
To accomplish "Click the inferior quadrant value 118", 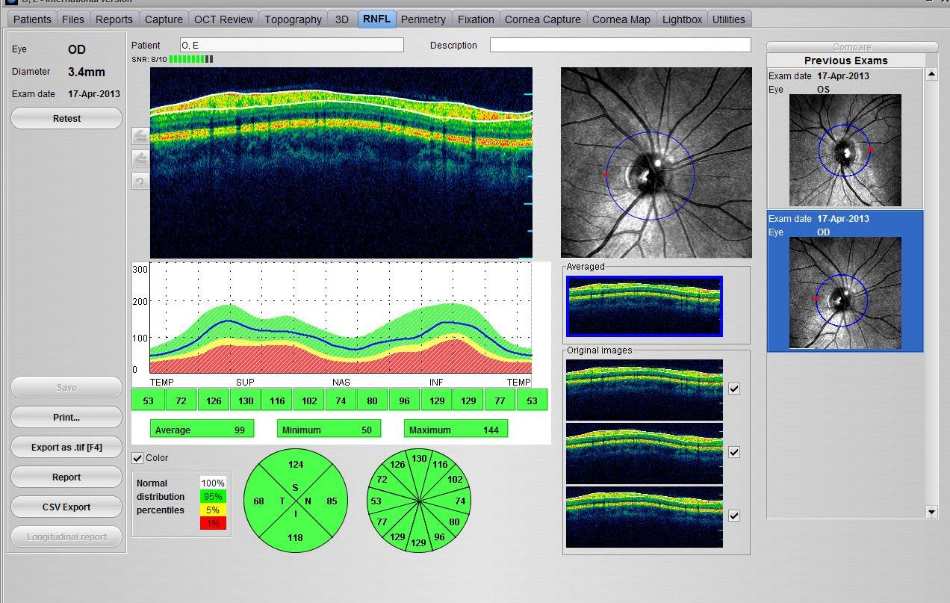I will coord(296,538).
